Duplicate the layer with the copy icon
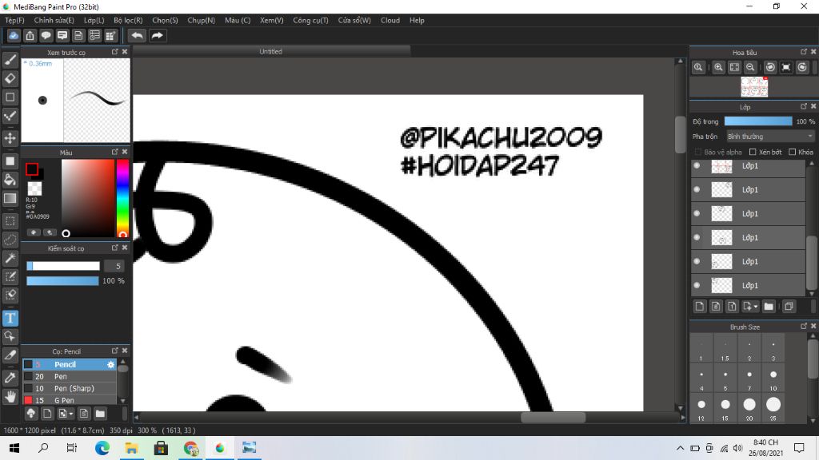 pyautogui.click(x=789, y=307)
